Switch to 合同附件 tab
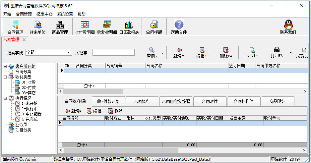The height and width of the screenshot is (163, 311). click(210, 101)
